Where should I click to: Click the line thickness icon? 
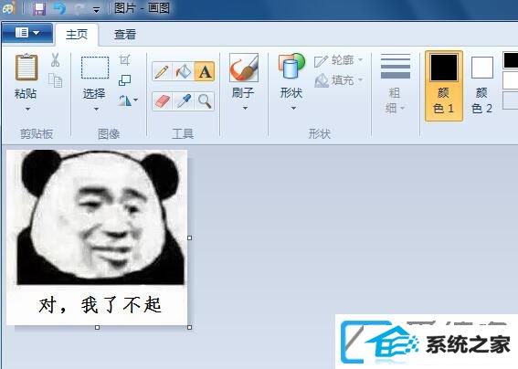pyautogui.click(x=396, y=67)
